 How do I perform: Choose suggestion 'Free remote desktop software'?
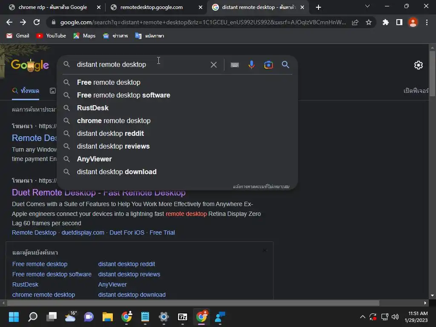[177, 95]
